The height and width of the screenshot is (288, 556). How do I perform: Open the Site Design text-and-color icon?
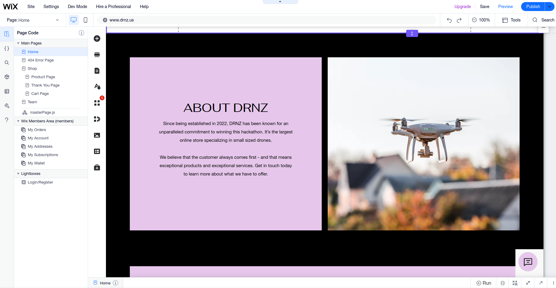[x=97, y=87]
